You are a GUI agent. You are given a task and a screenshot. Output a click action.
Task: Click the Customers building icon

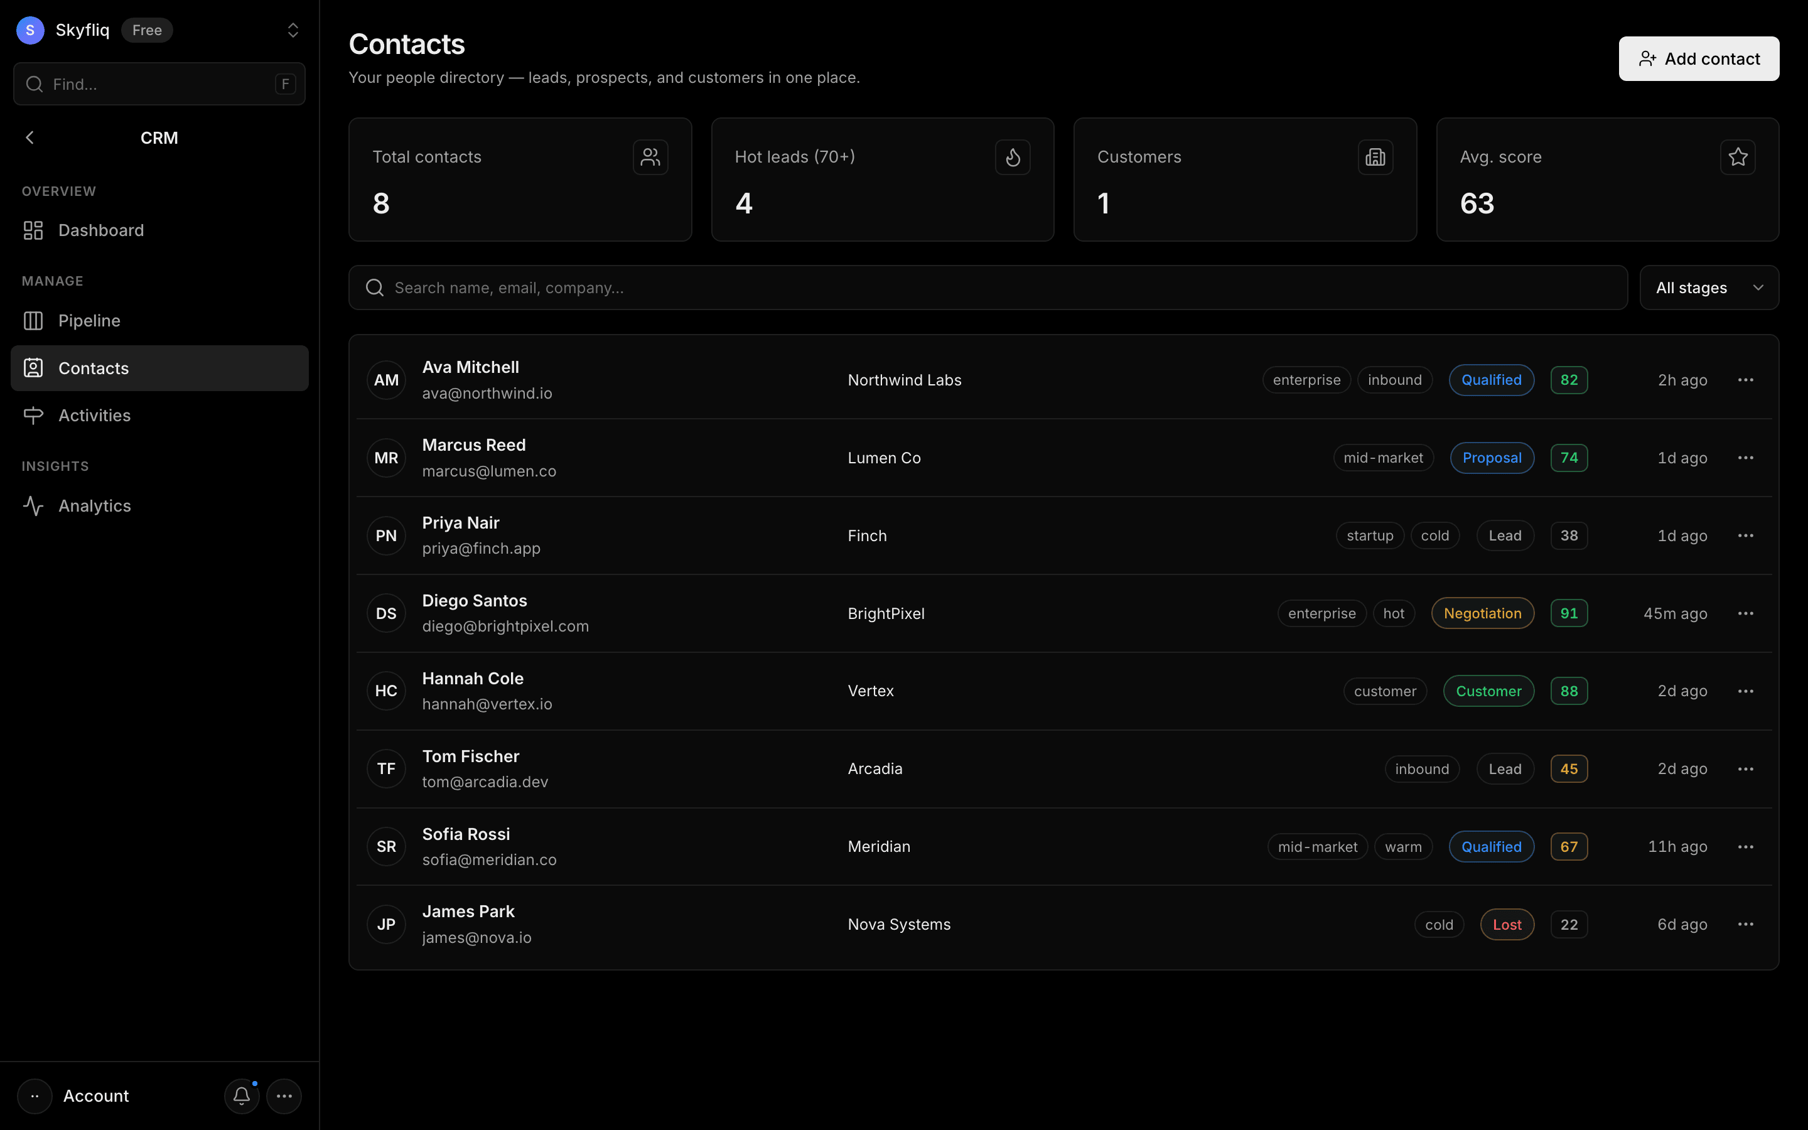1375,157
